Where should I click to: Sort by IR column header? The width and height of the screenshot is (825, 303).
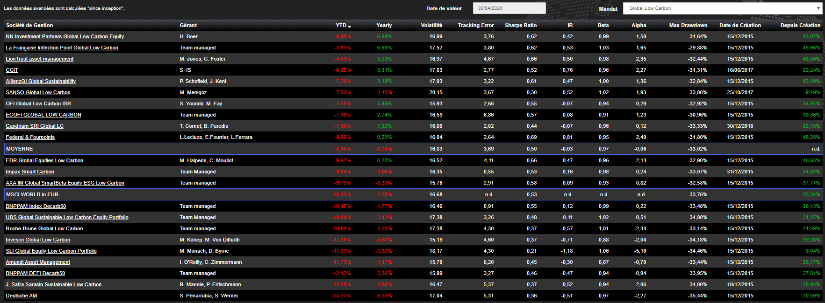click(x=570, y=25)
